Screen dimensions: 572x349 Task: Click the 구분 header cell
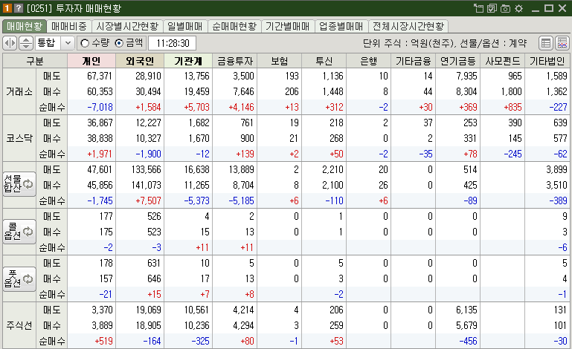(35, 61)
